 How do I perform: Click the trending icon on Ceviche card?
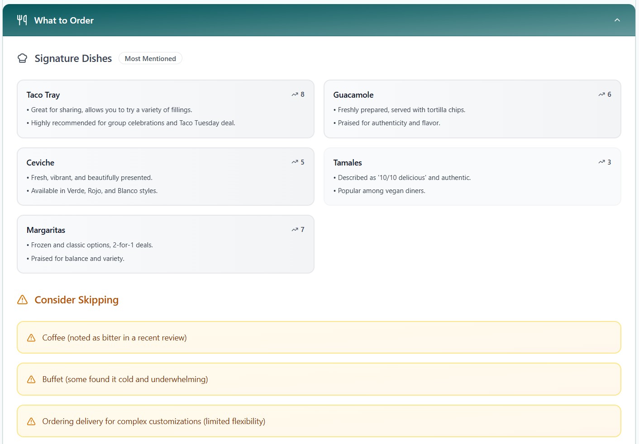295,162
